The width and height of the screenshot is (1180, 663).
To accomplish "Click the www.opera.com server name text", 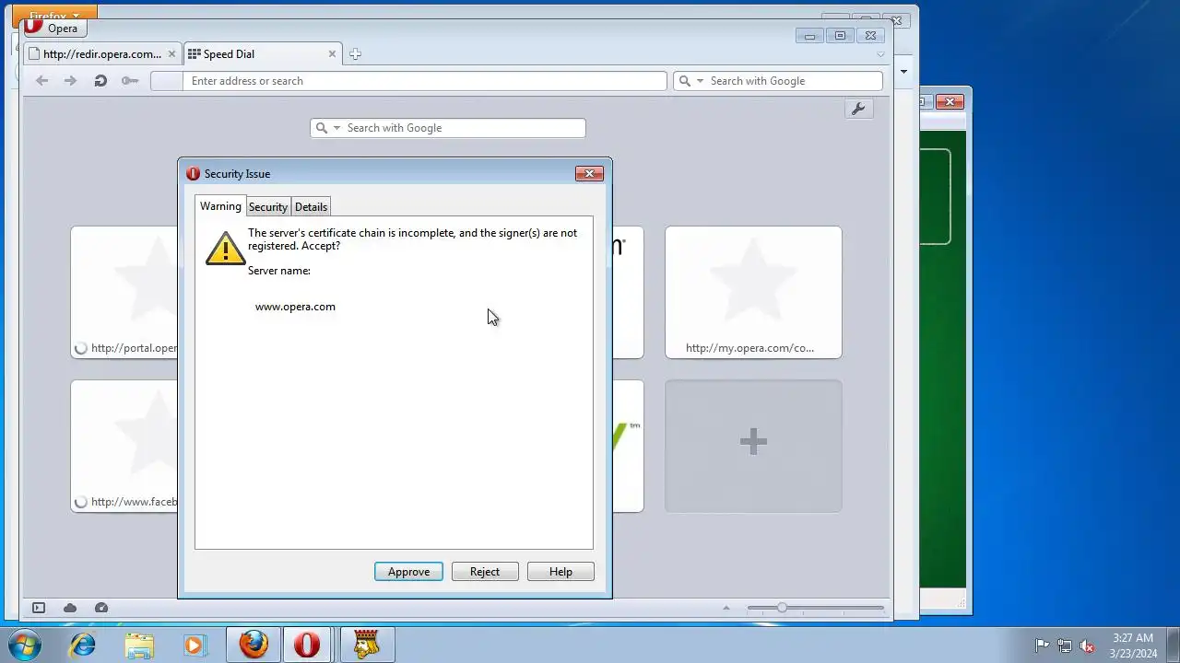I will click(295, 307).
